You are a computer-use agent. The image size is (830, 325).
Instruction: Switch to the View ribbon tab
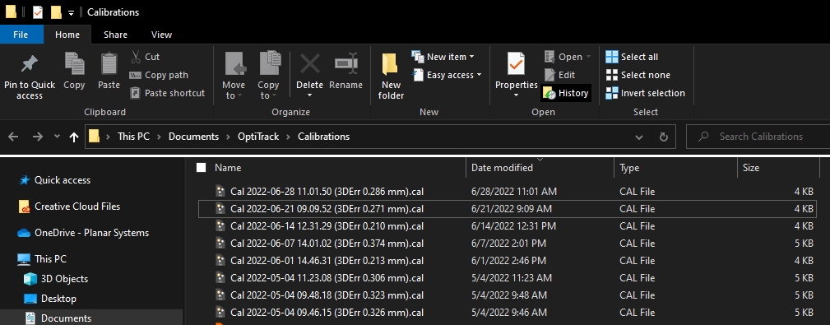point(161,35)
